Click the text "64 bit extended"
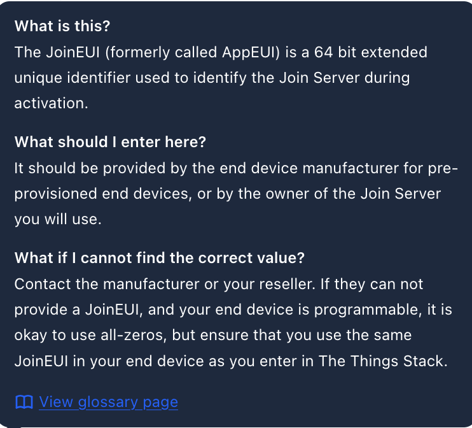The image size is (472, 428). pos(371,52)
